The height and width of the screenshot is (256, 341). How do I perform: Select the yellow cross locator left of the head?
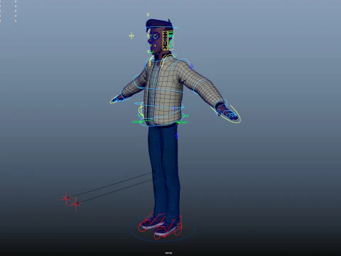131,36
